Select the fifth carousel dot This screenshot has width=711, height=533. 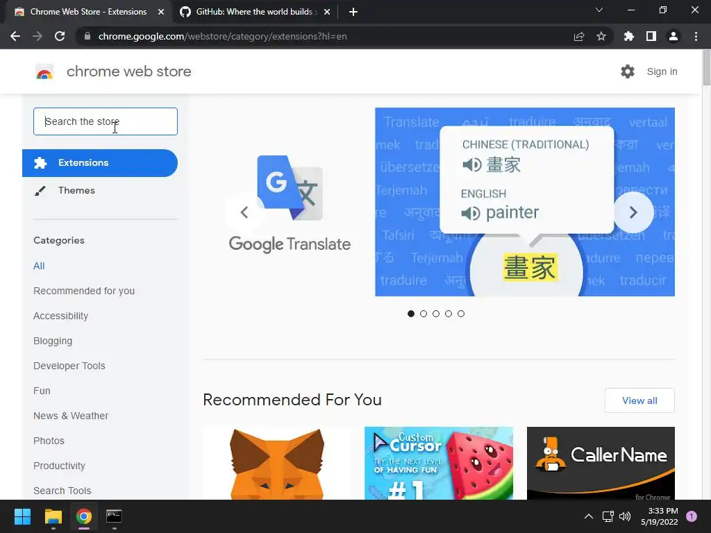[461, 314]
